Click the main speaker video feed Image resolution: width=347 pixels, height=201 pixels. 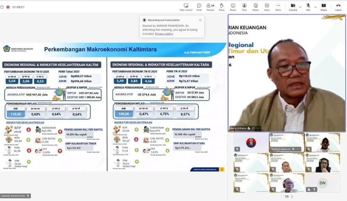[287, 73]
